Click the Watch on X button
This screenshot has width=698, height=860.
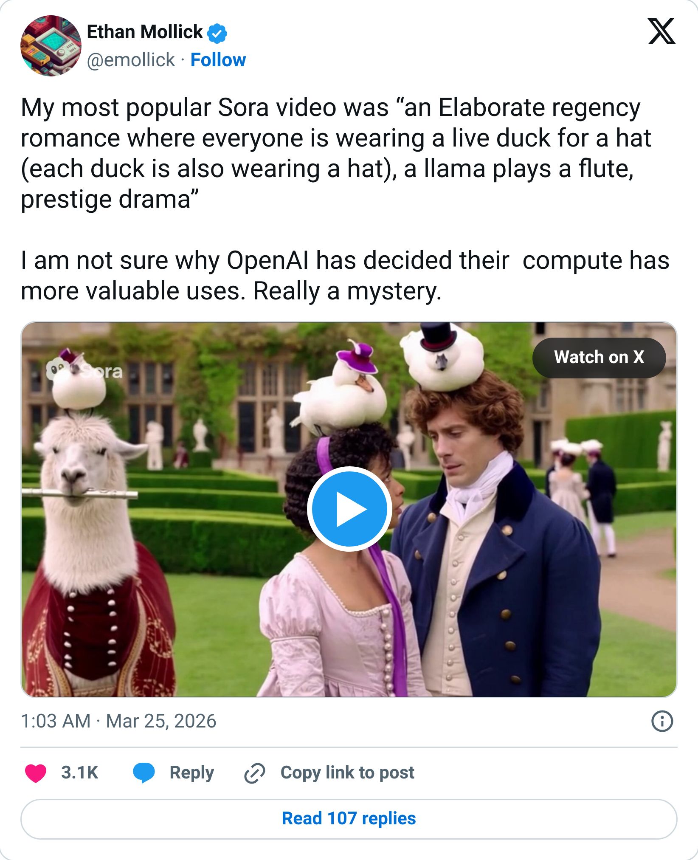[599, 358]
